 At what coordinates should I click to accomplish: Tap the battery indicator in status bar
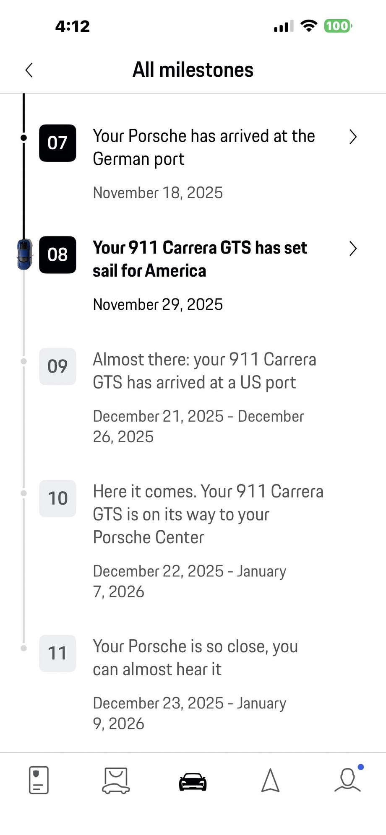(338, 26)
